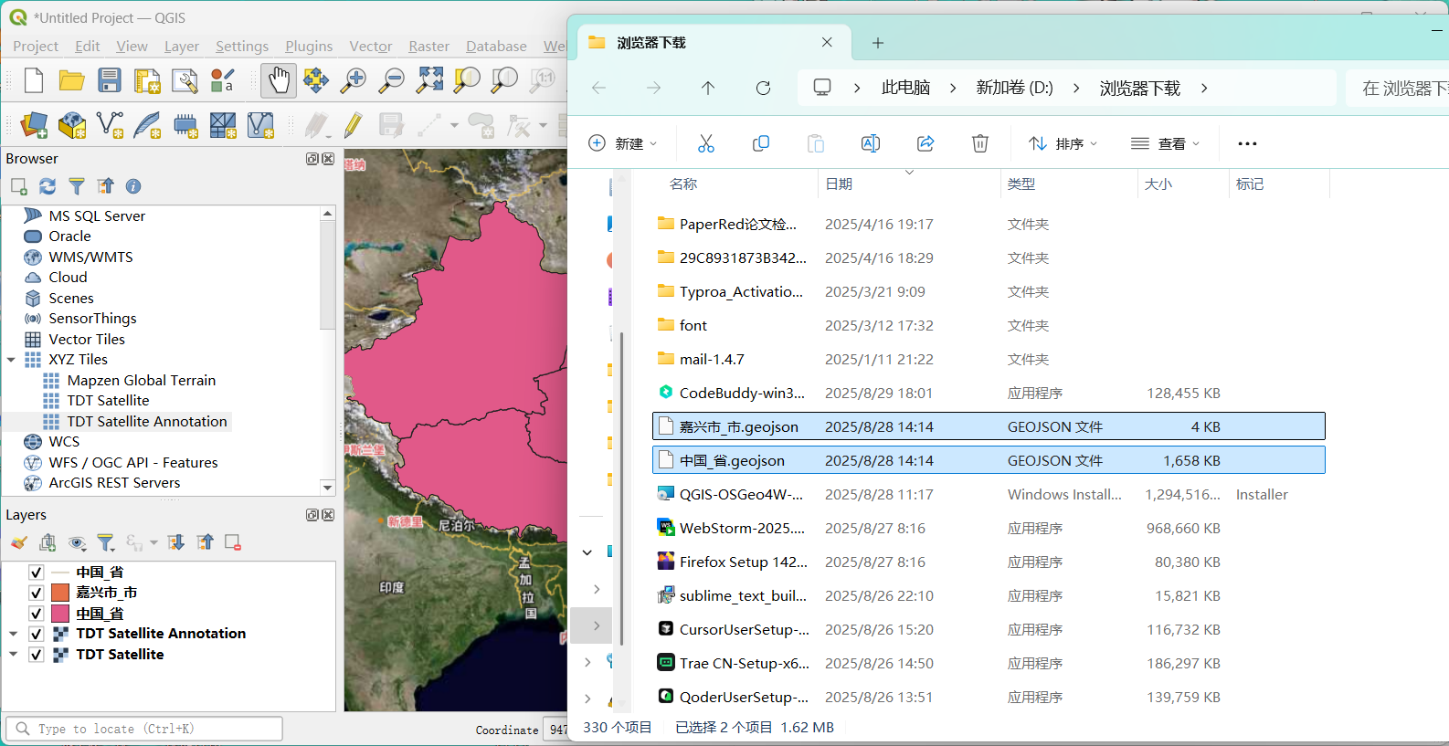Open the Style Manager icon
1449x746 pixels.
coord(222,80)
